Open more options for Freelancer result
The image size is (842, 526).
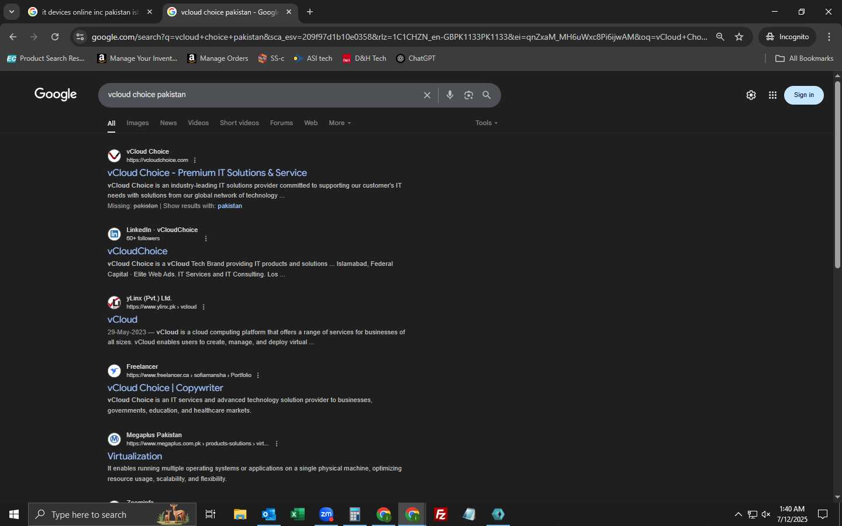(x=258, y=375)
